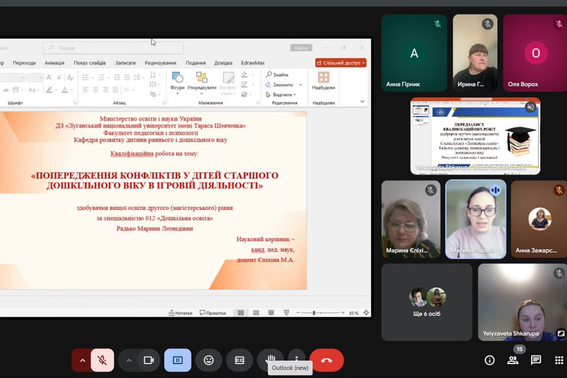
Task: Open Надбудови add-ins button
Action: point(324,81)
